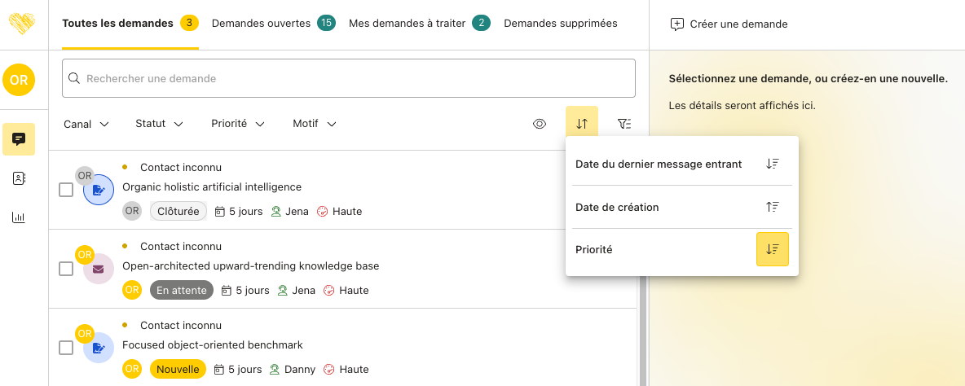Open the conversations chat icon in sidebar
This screenshot has height=386, width=965.
pyautogui.click(x=18, y=139)
